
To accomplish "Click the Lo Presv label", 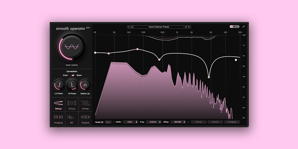I will point(59,94).
